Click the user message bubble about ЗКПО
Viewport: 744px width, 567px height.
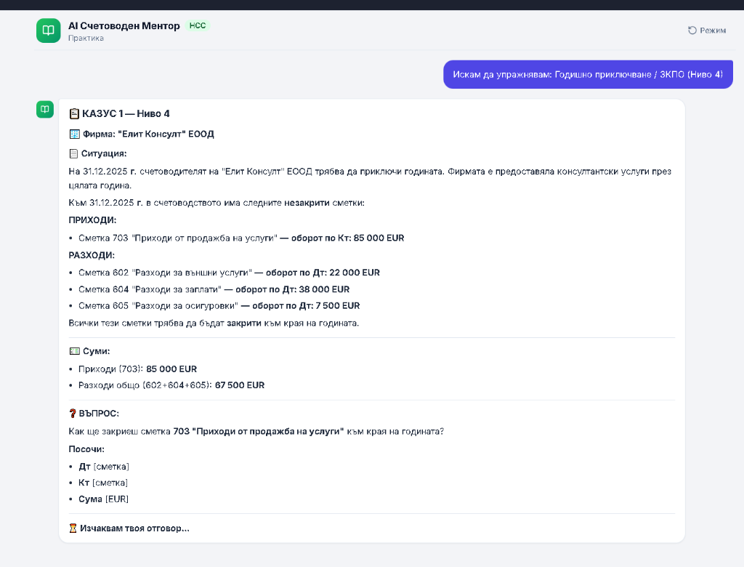tap(588, 75)
